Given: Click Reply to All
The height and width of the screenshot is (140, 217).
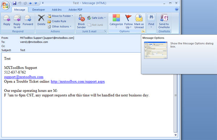Looking at the screenshot, I should tap(17, 21).
